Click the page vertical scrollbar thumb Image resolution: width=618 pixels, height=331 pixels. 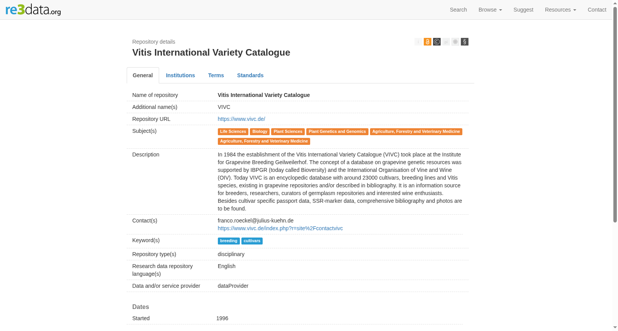(x=615, y=114)
